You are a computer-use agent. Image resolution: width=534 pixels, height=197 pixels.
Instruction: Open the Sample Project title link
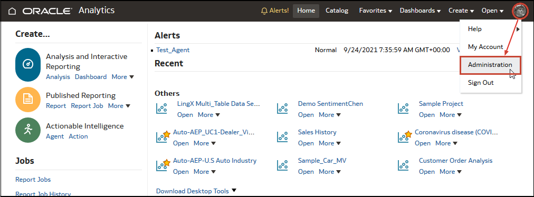pos(441,104)
